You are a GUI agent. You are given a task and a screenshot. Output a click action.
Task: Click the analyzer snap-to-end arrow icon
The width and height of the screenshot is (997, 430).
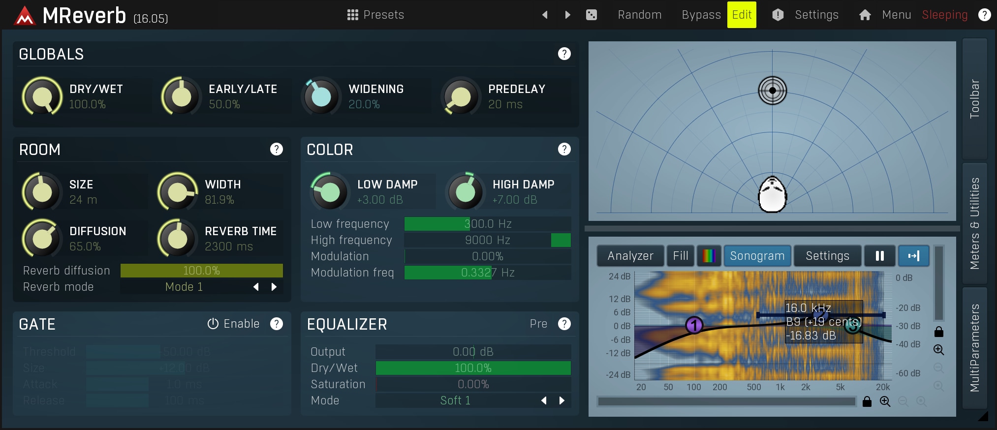point(913,256)
